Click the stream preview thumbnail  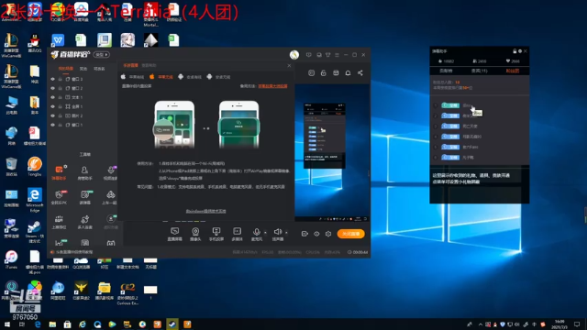[x=332, y=153]
